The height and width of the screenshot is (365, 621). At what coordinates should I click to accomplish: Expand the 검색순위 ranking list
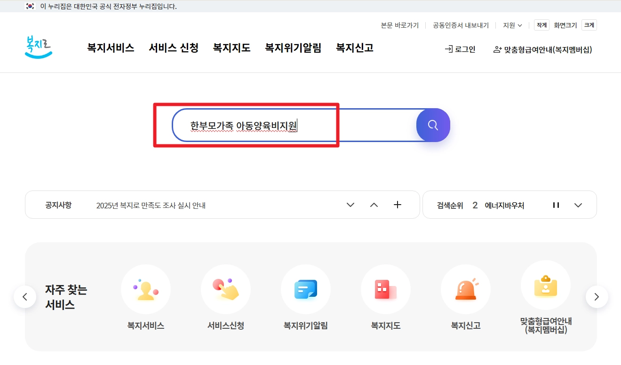coord(578,205)
